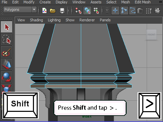The width and height of the screenshot is (163, 122).
Task: Open the Mesh menu
Action: [126, 2]
